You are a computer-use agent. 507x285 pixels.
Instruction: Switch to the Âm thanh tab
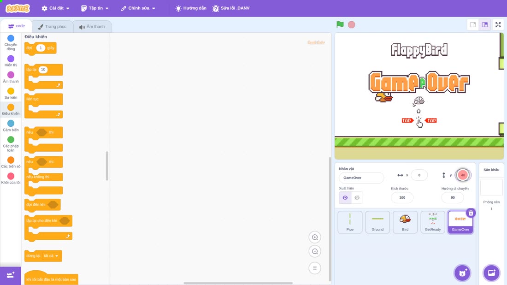click(93, 27)
